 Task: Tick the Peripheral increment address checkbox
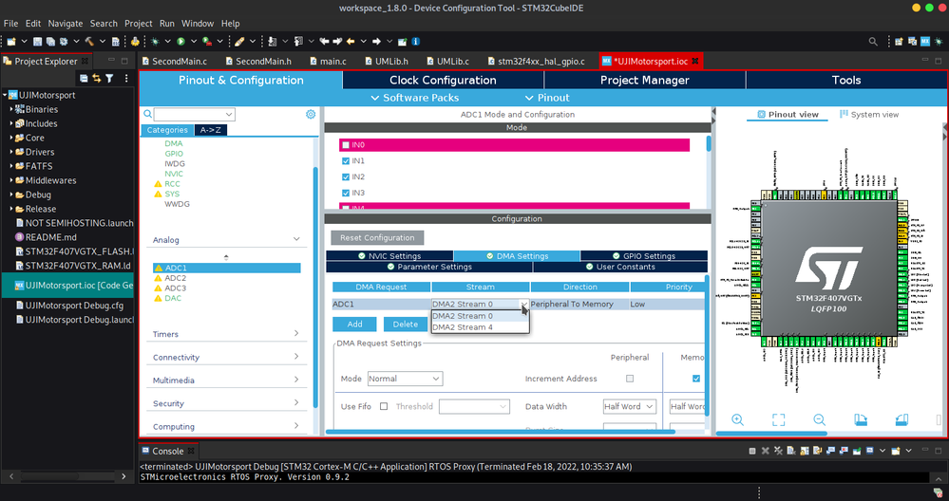630,379
